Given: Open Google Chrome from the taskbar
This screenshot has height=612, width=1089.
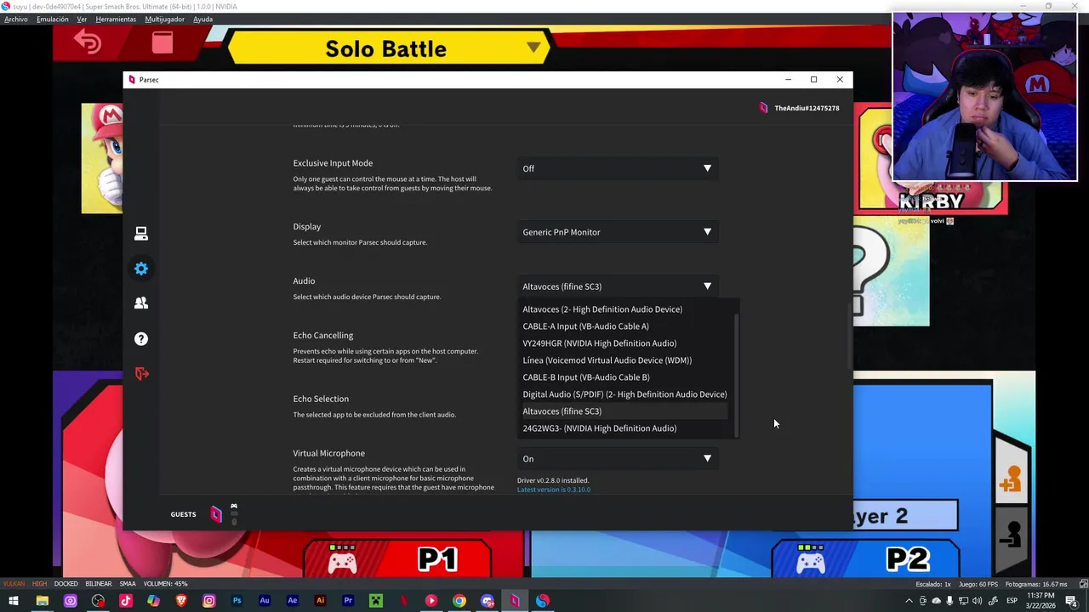Looking at the screenshot, I should coord(459,601).
